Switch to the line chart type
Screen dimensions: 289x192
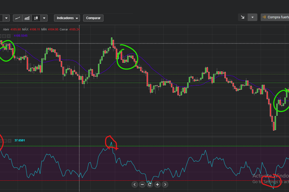click(x=18, y=18)
